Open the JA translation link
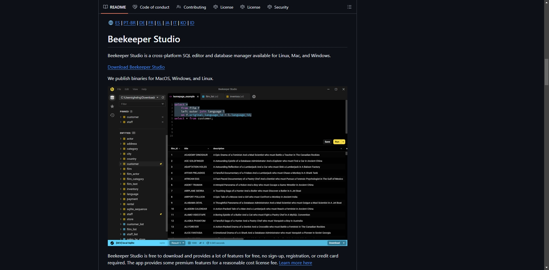Viewport: 549px width, 270px height. tap(167, 23)
